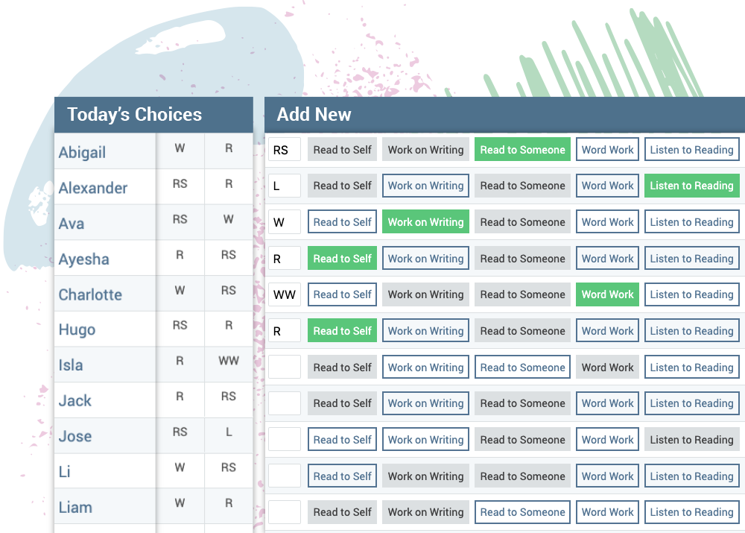Click "Read to Someone" in the bottom row

click(x=522, y=512)
